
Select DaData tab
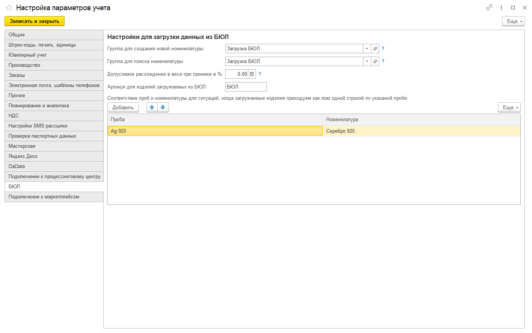click(54, 166)
